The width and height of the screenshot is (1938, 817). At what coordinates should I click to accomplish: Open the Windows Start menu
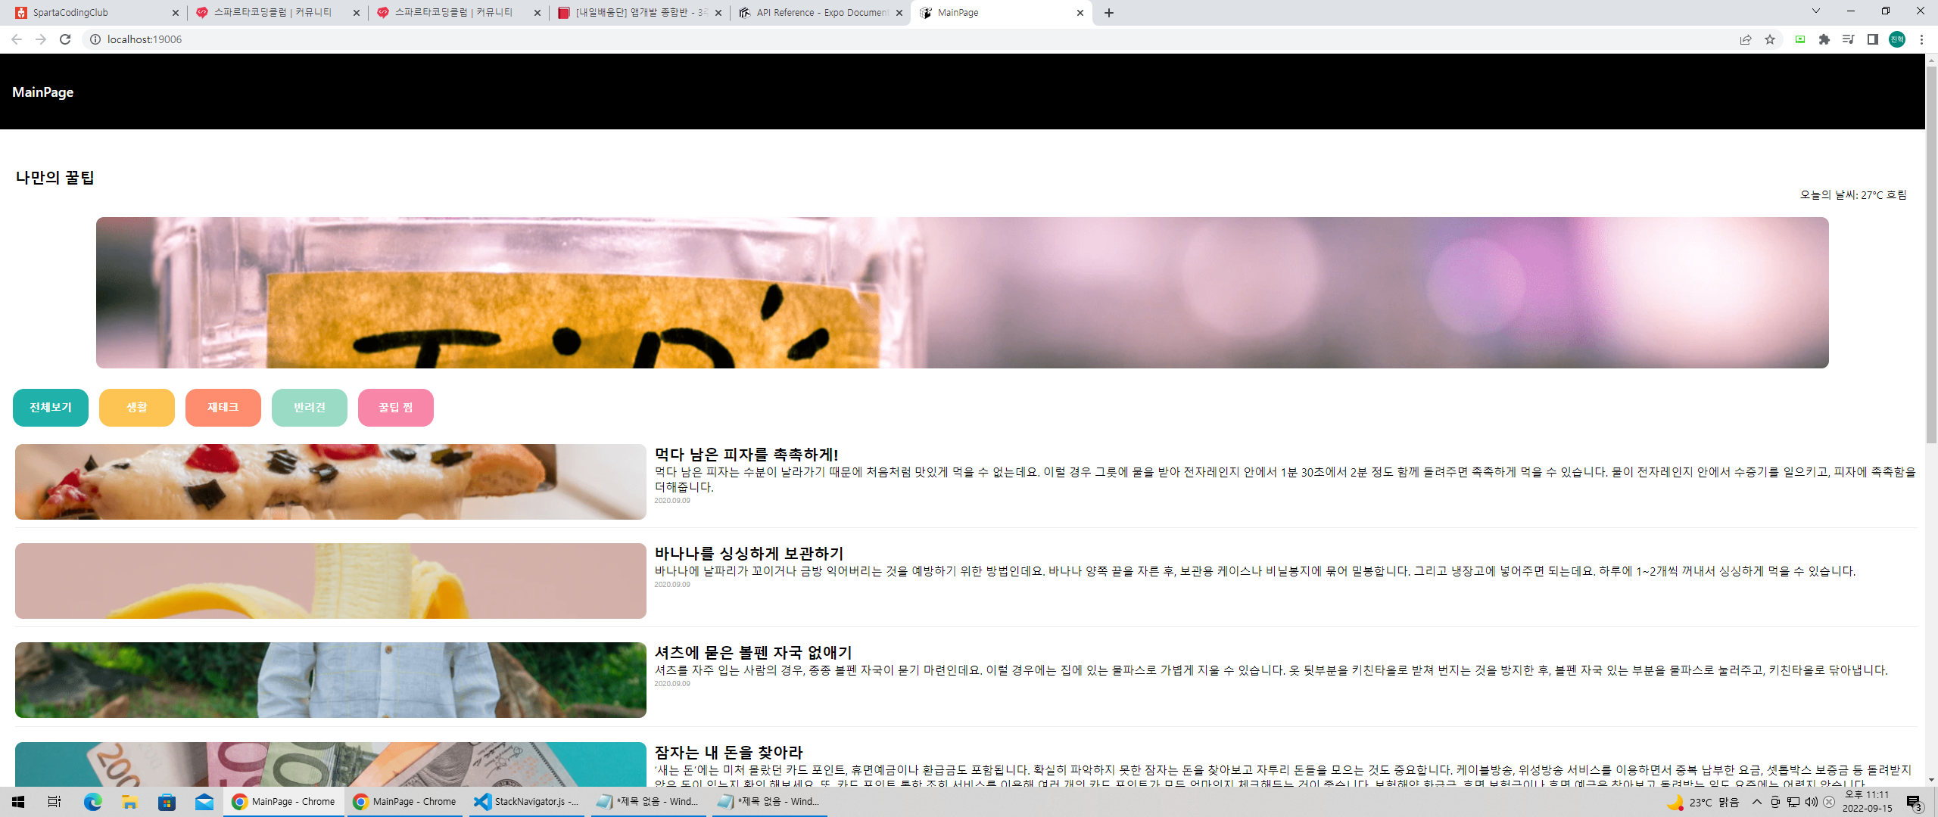[18, 802]
